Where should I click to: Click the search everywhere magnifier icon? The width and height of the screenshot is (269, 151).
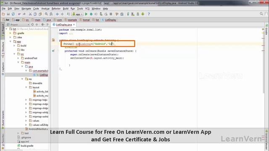click(261, 14)
